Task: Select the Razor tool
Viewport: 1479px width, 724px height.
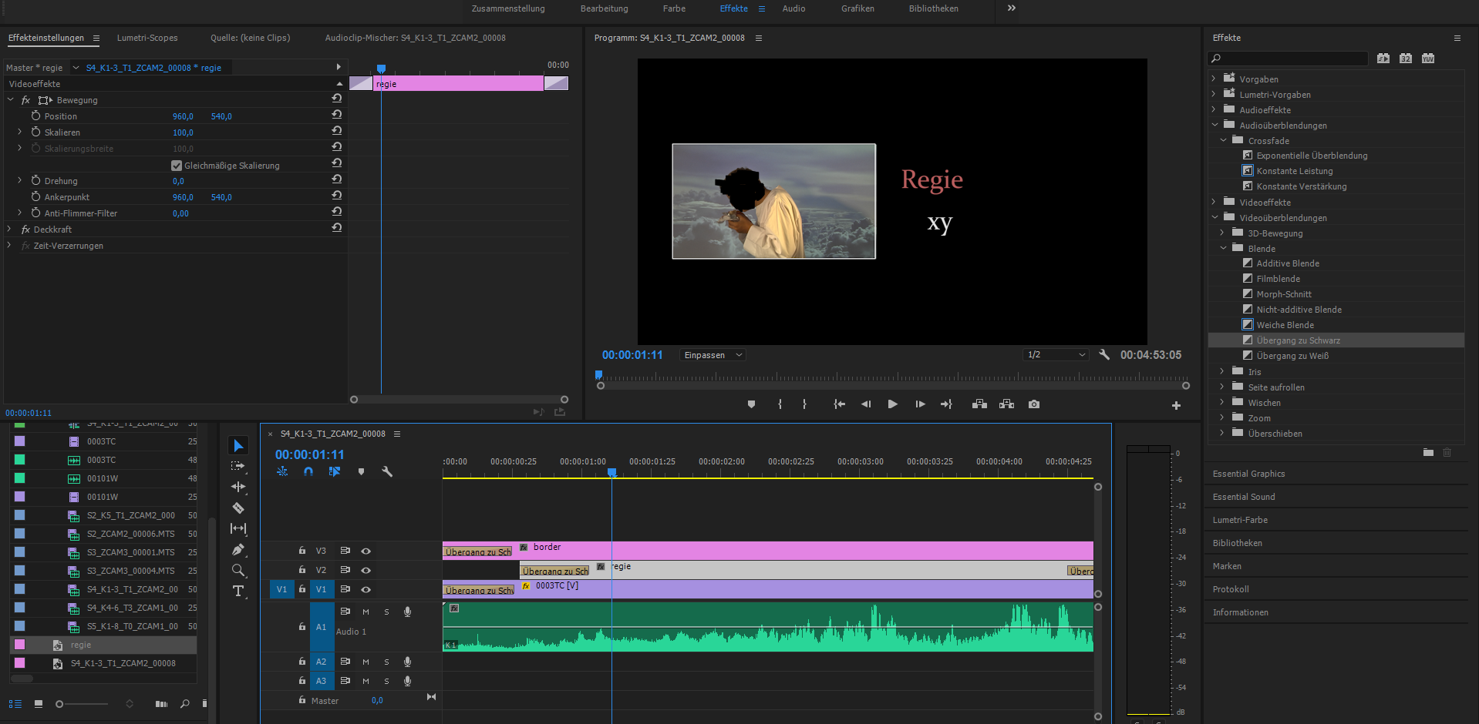Action: pyautogui.click(x=238, y=508)
